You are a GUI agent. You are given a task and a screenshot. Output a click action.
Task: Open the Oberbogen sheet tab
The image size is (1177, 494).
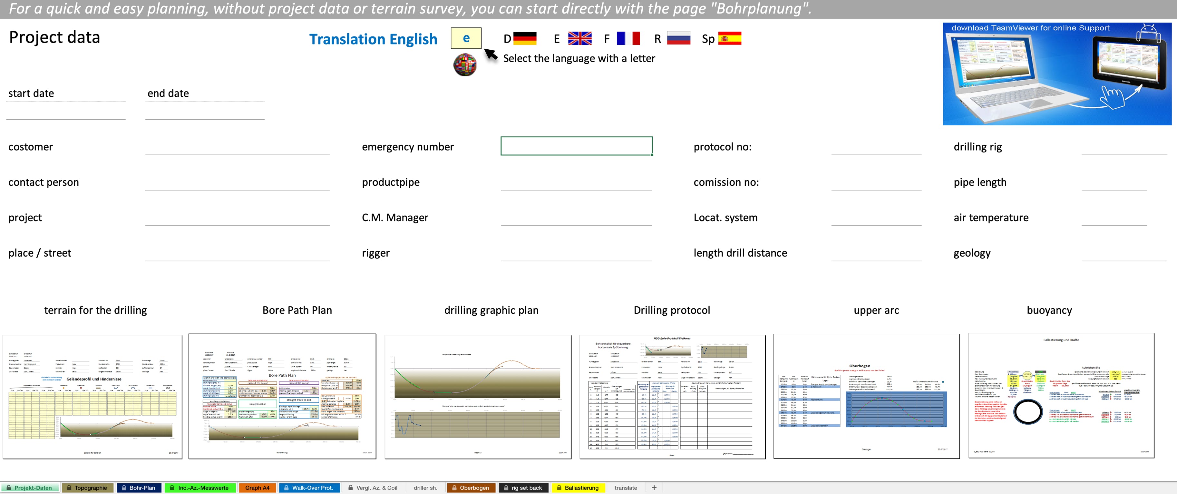click(x=471, y=488)
